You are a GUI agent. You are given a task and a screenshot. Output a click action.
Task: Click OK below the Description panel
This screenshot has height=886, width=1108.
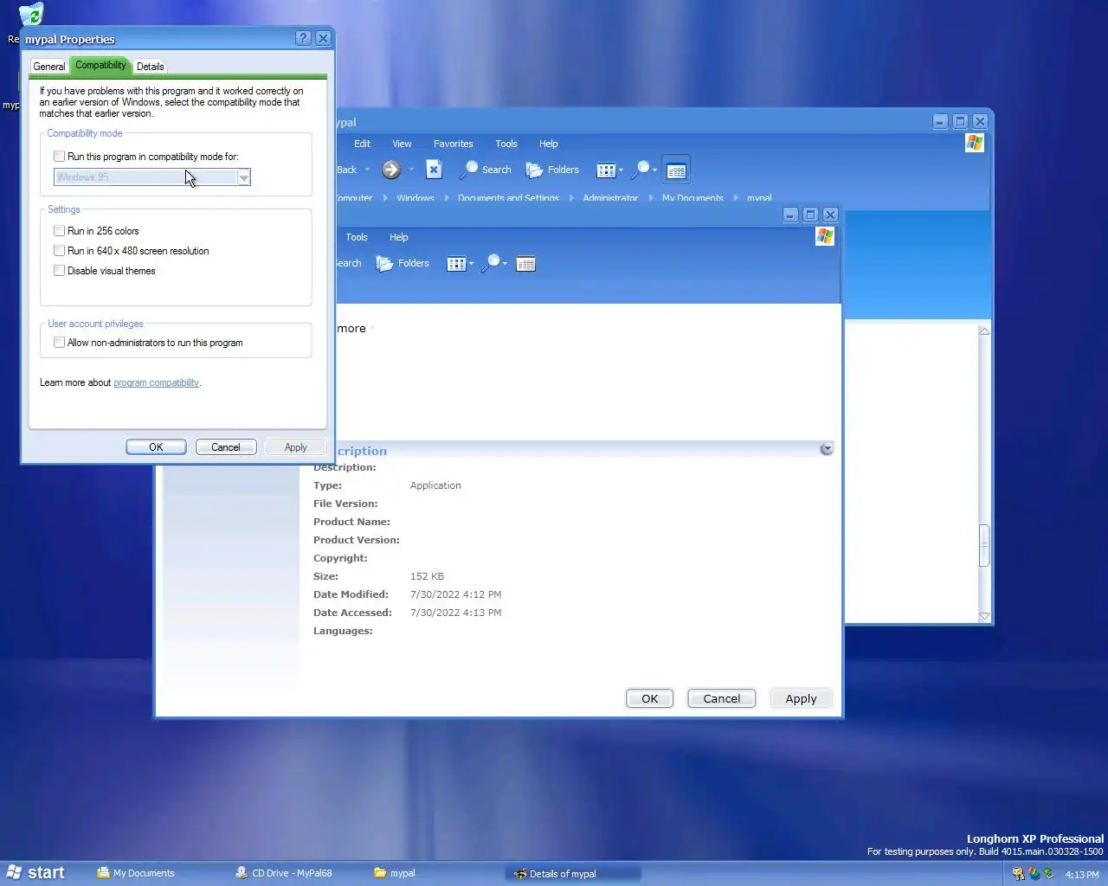[x=650, y=698]
